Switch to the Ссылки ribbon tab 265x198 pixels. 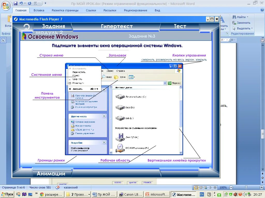[91, 10]
